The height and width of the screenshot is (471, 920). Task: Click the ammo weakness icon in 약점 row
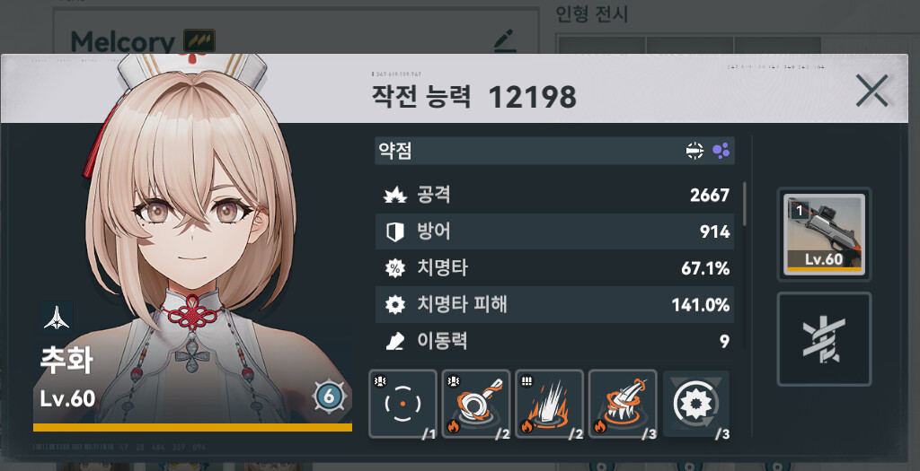[x=694, y=151]
